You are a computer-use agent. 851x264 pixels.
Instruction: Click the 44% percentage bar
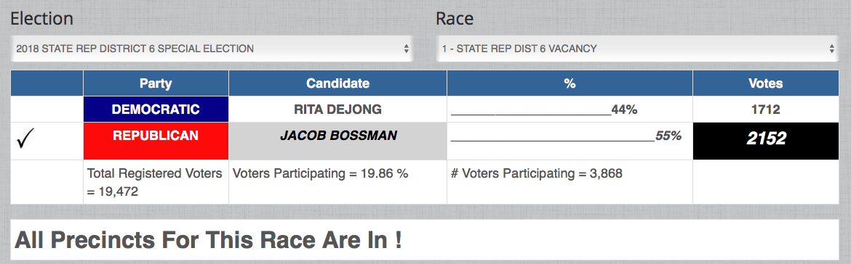[x=544, y=110]
